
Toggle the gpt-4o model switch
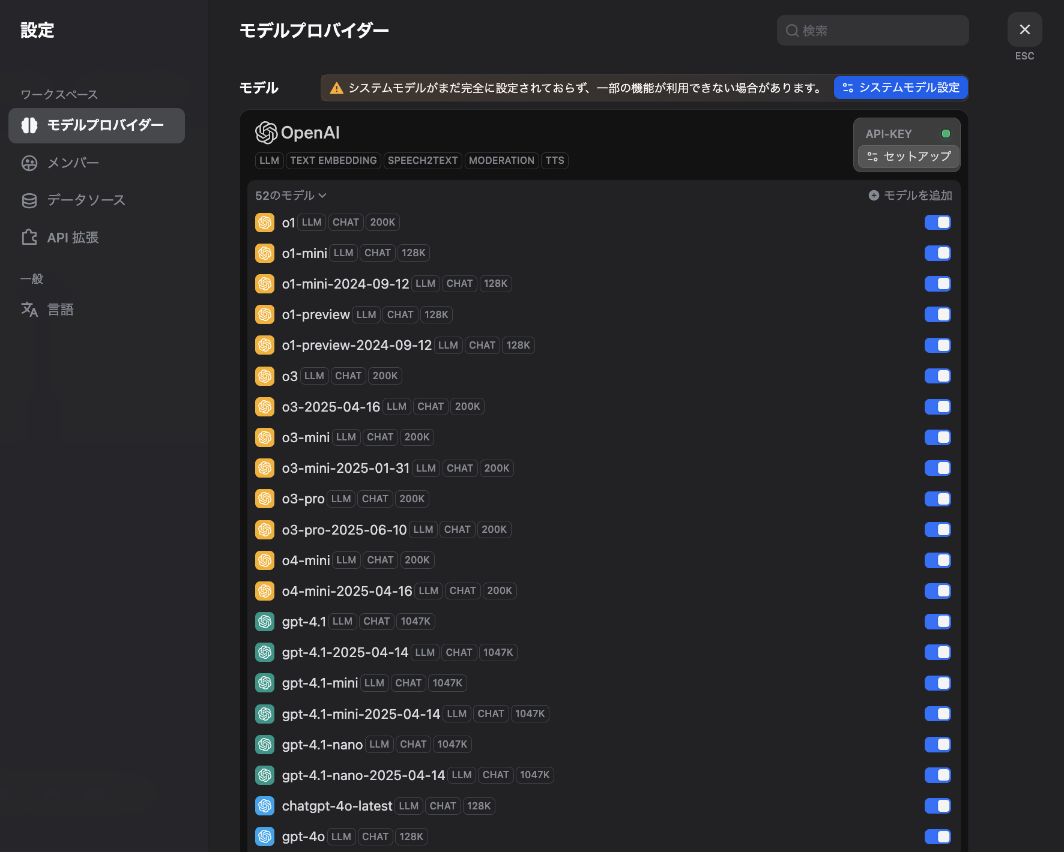coord(938,836)
